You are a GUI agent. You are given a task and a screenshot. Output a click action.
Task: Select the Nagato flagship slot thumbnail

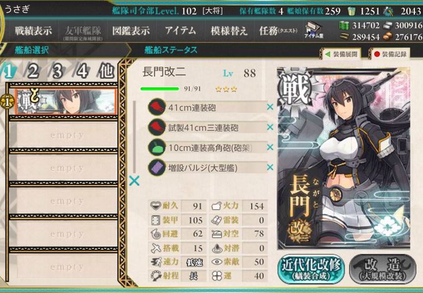(x=67, y=102)
